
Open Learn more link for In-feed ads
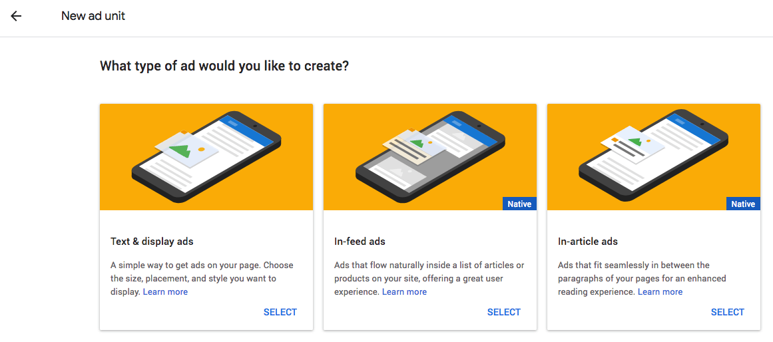pos(404,291)
